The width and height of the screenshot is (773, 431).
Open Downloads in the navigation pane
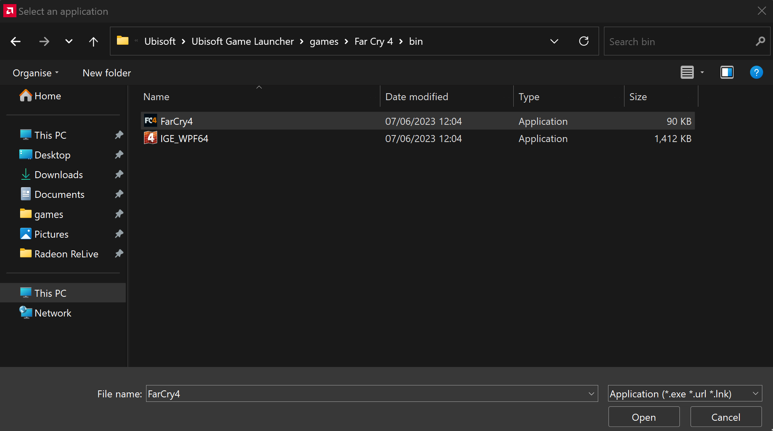tap(51, 174)
